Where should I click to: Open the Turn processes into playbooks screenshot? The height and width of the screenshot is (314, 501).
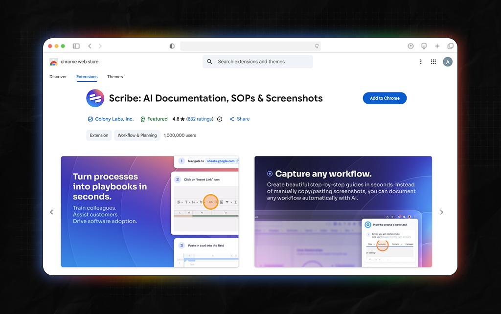pos(150,211)
